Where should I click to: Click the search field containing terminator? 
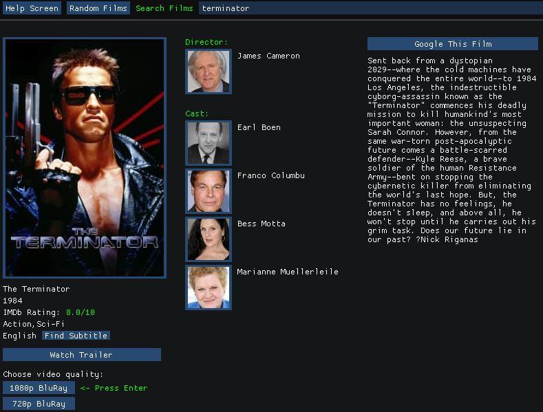370,8
